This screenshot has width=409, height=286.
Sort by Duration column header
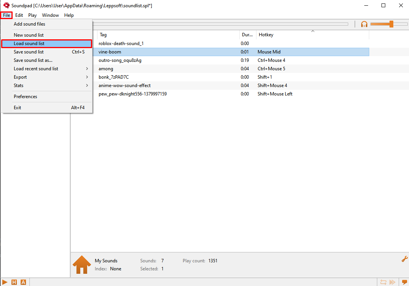click(x=248, y=35)
